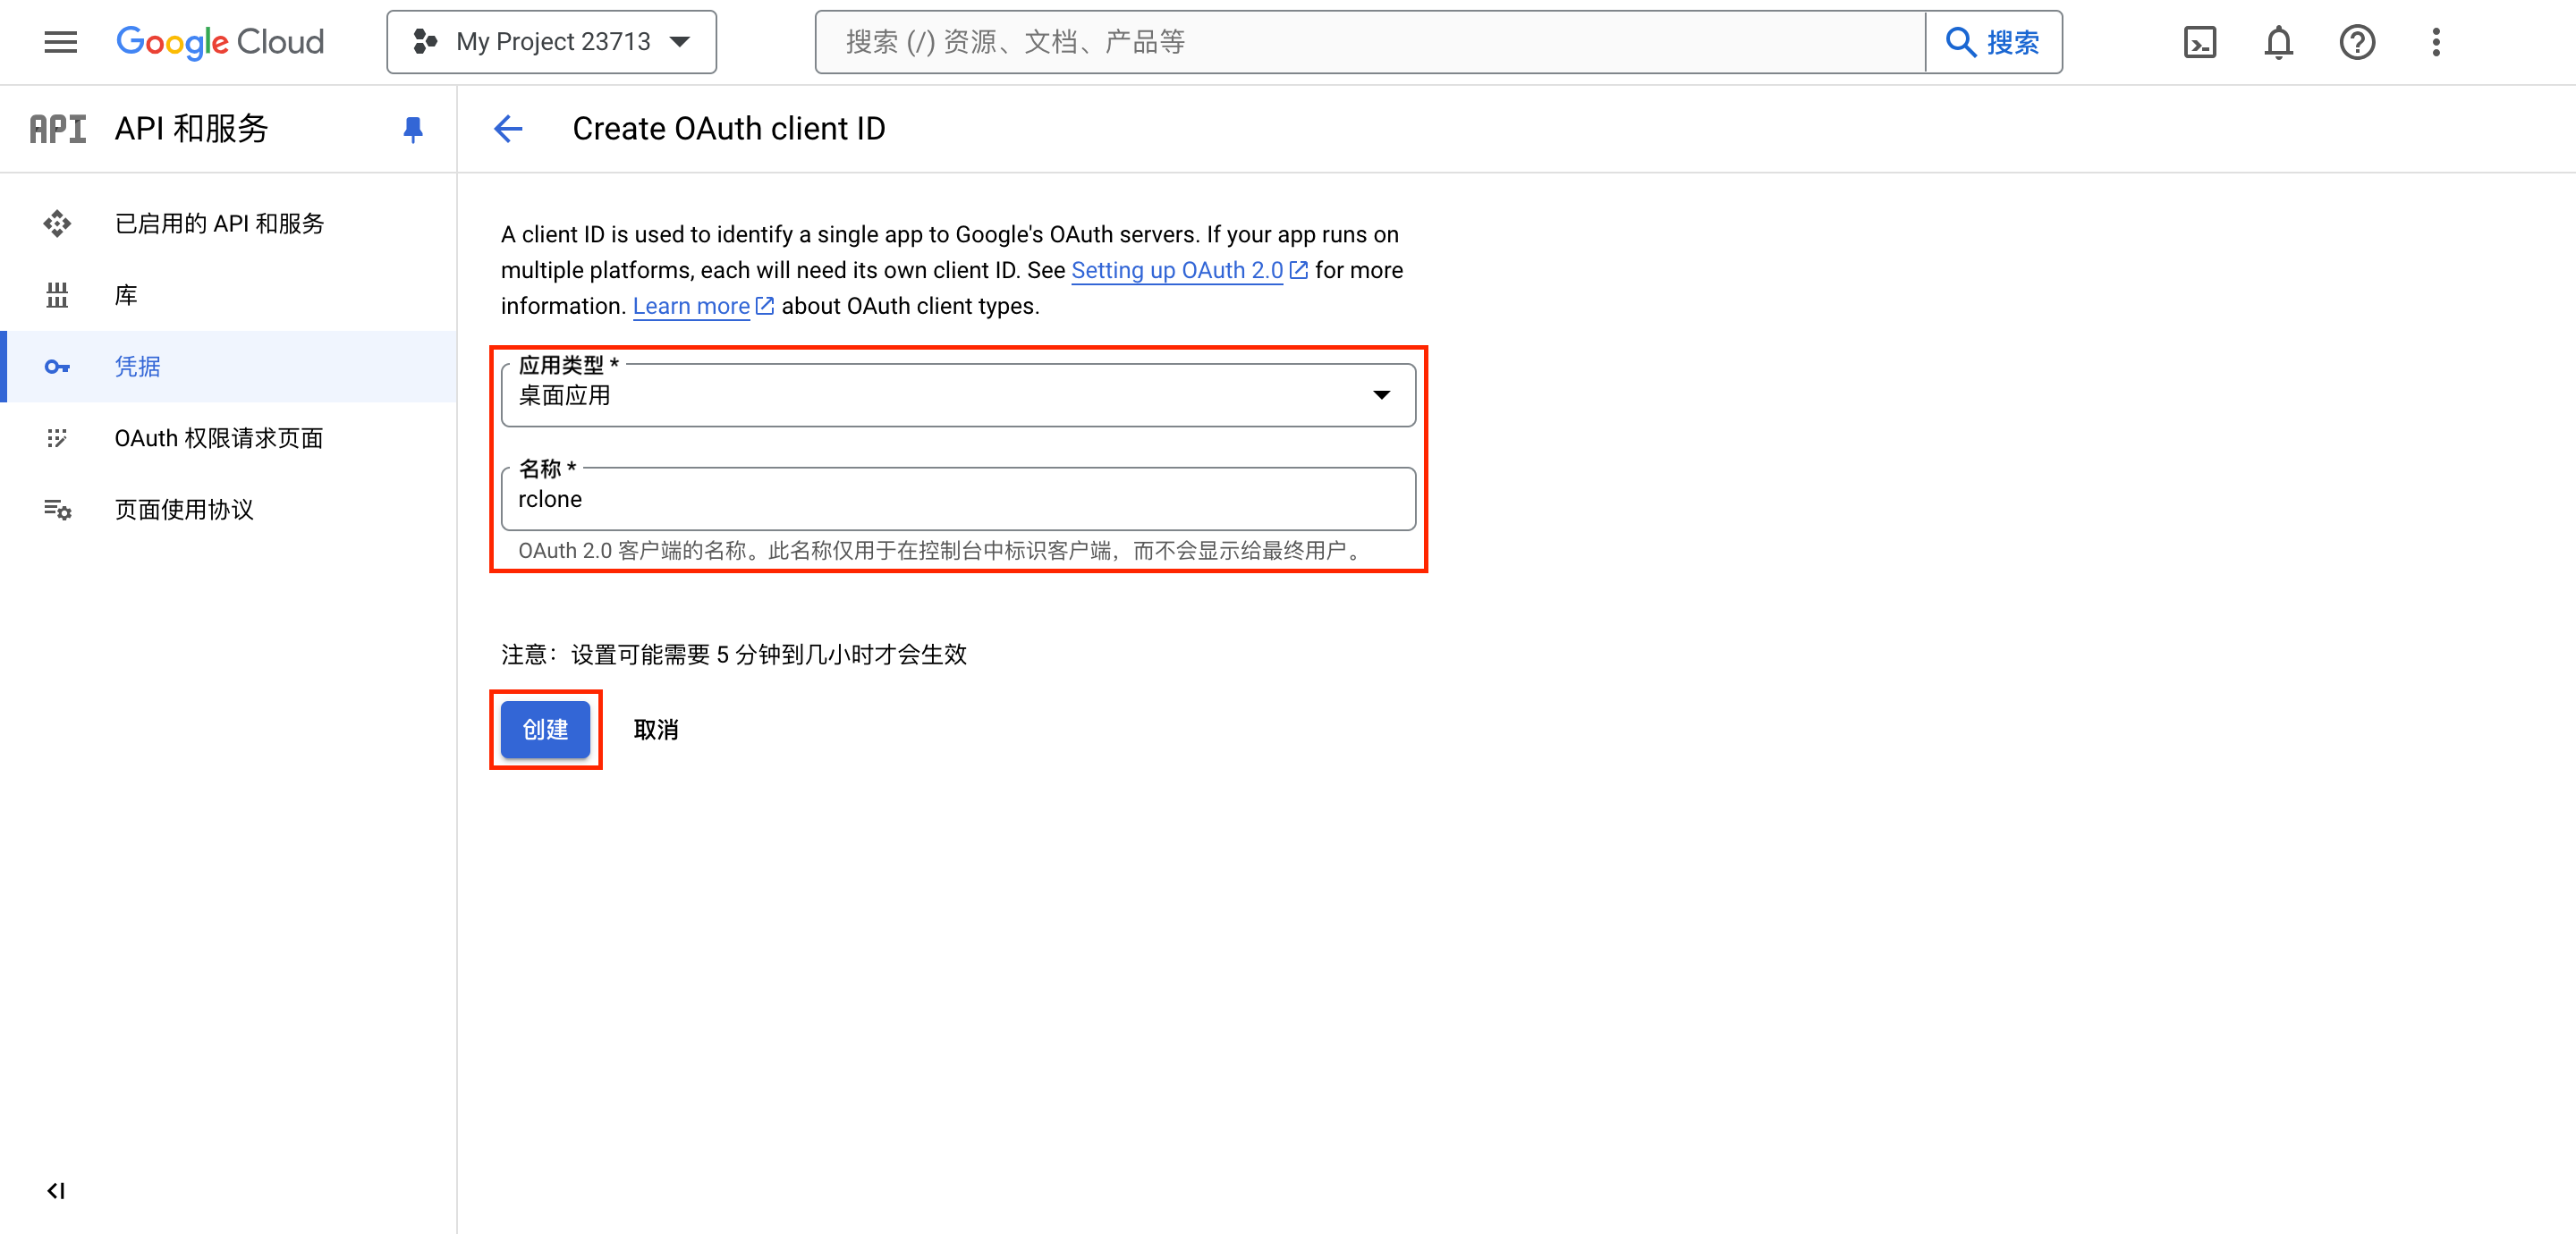Click the OAuth 2.0 客户端的名称 helper text

click(x=942, y=551)
